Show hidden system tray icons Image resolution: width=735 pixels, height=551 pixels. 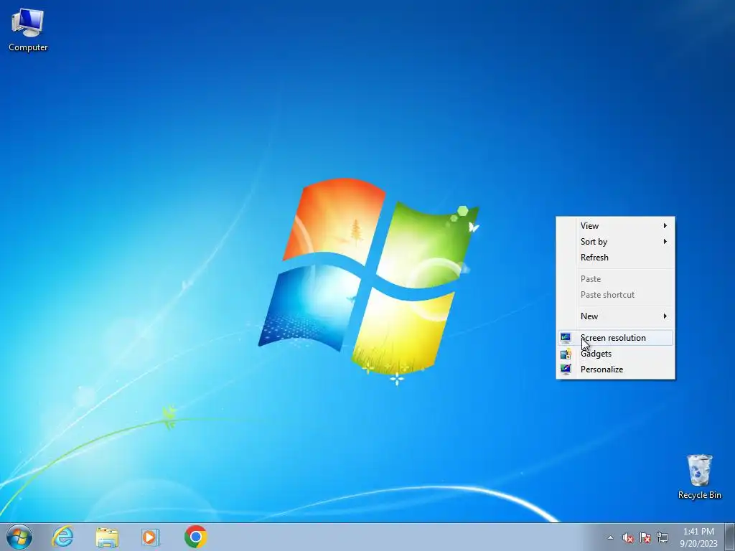[610, 537]
